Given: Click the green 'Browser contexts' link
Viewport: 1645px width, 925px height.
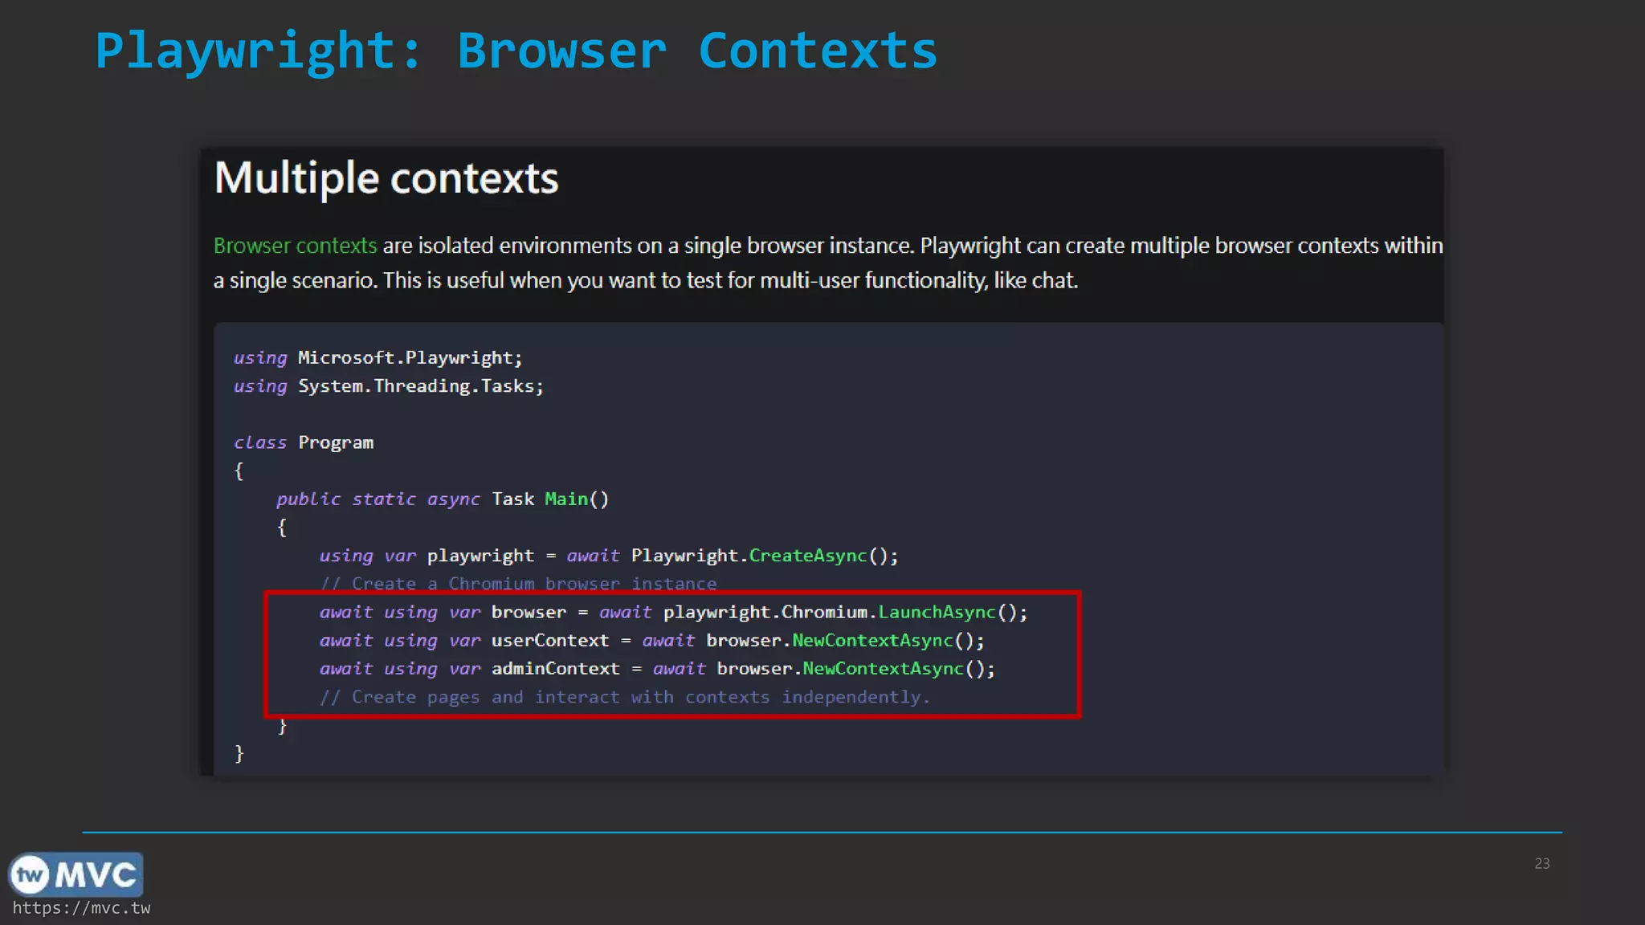Looking at the screenshot, I should tap(295, 246).
